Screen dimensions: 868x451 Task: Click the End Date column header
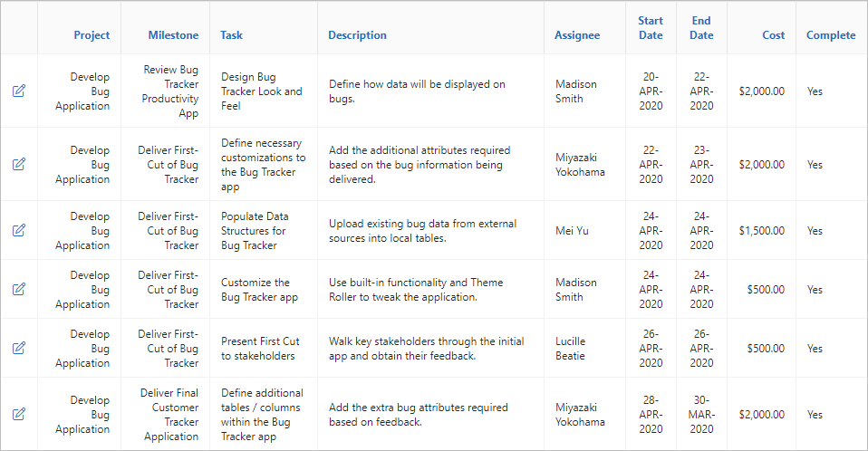[x=701, y=28]
